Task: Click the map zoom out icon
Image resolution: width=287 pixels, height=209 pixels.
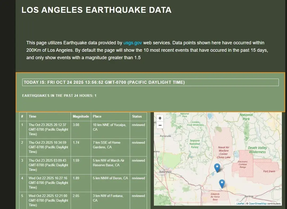Action: [x=160, y=125]
